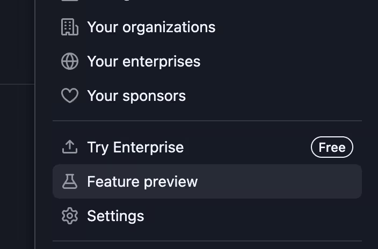Viewport: 378px width, 249px height.
Task: Choose Try Enterprise in the user menu
Action: pos(135,147)
